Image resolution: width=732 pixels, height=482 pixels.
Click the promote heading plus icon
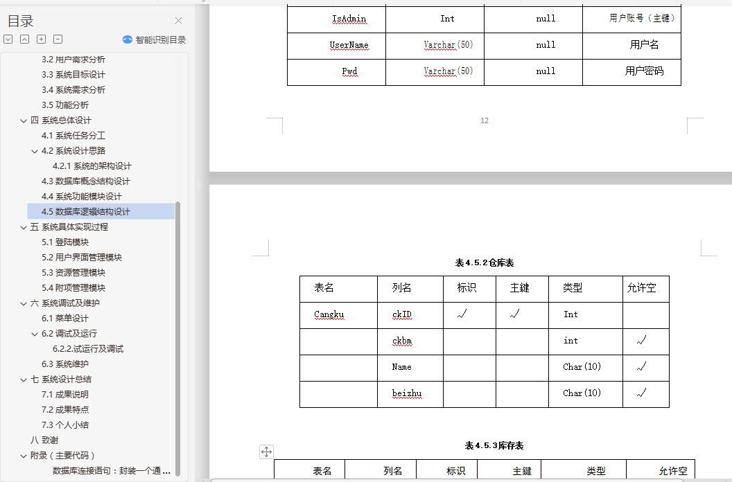(41, 39)
